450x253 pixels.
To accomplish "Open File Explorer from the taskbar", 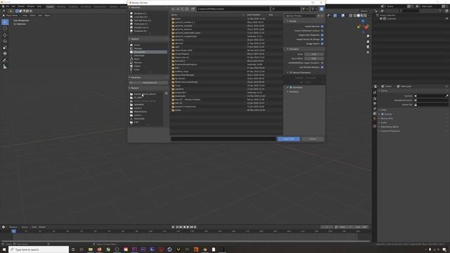I will pyautogui.click(x=91, y=249).
